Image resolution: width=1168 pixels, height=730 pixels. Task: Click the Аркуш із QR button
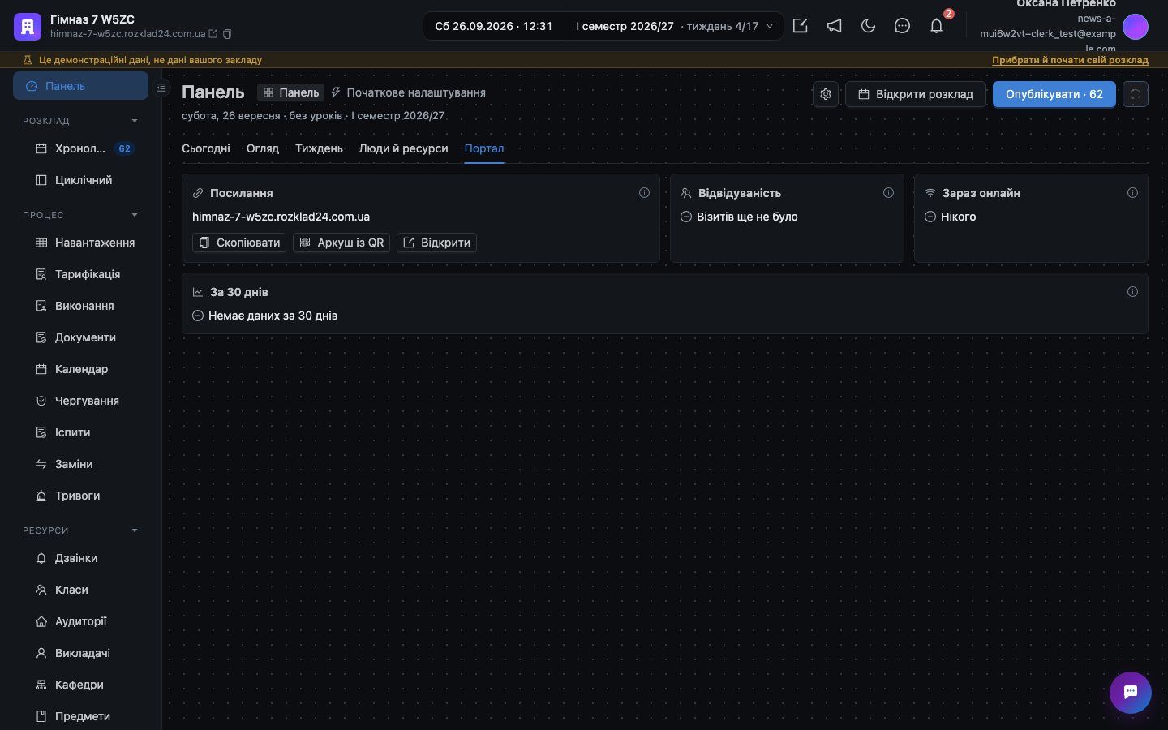(x=341, y=243)
